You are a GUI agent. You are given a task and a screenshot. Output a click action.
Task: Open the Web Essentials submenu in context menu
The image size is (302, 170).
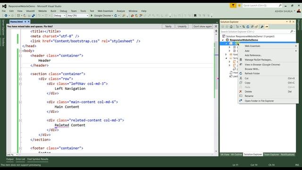click(268, 46)
